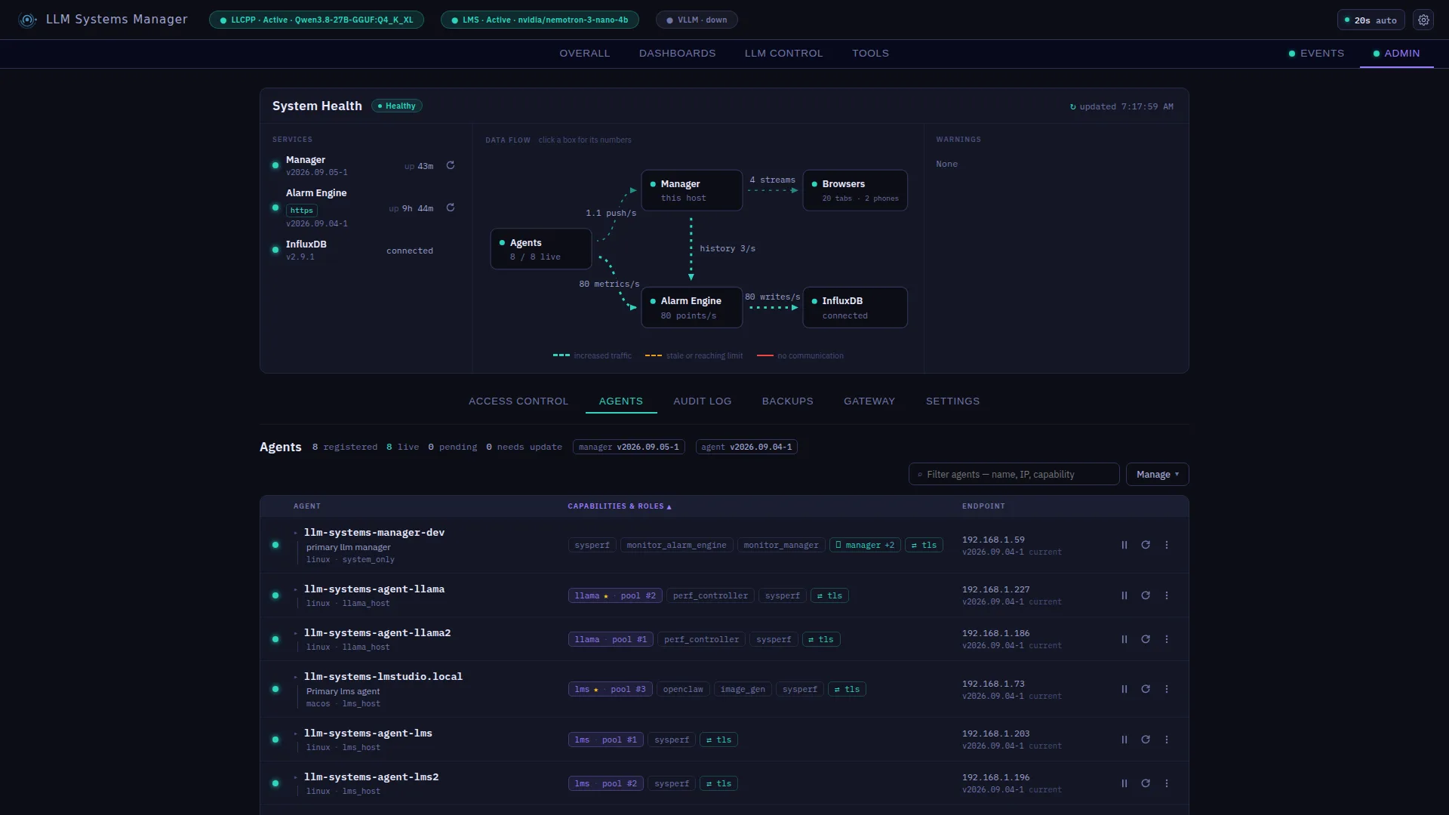Expand the llm-systems-agent-llama2 row
This screenshot has width=1449, height=815.
click(x=296, y=633)
